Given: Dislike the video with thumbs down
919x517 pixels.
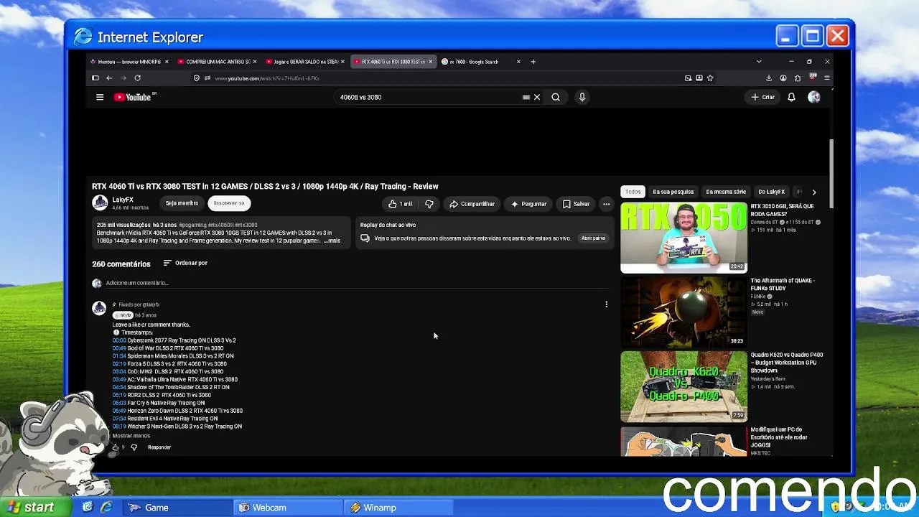Looking at the screenshot, I should (429, 204).
